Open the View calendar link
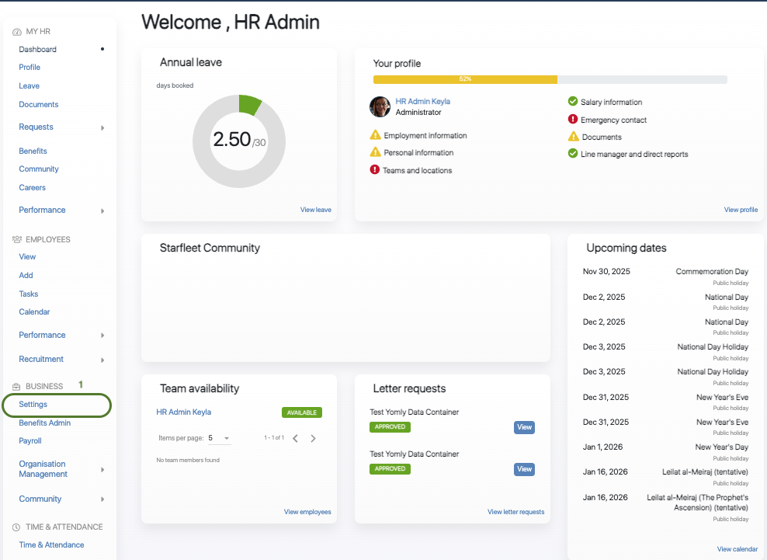The width and height of the screenshot is (767, 560). coord(737,549)
